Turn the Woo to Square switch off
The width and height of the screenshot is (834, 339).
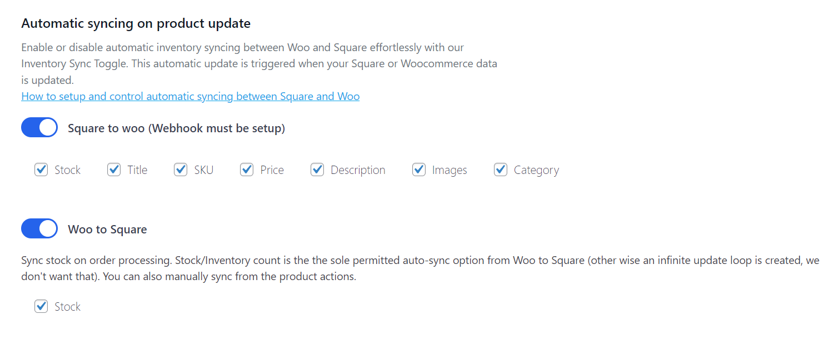click(x=39, y=228)
